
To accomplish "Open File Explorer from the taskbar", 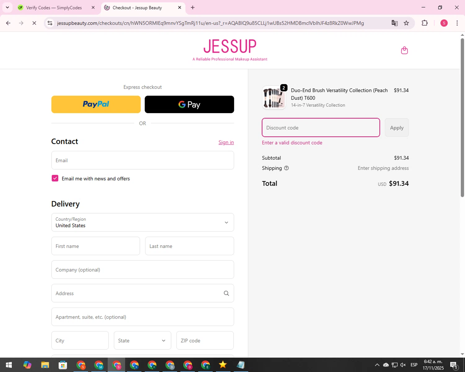I will click(x=45, y=365).
